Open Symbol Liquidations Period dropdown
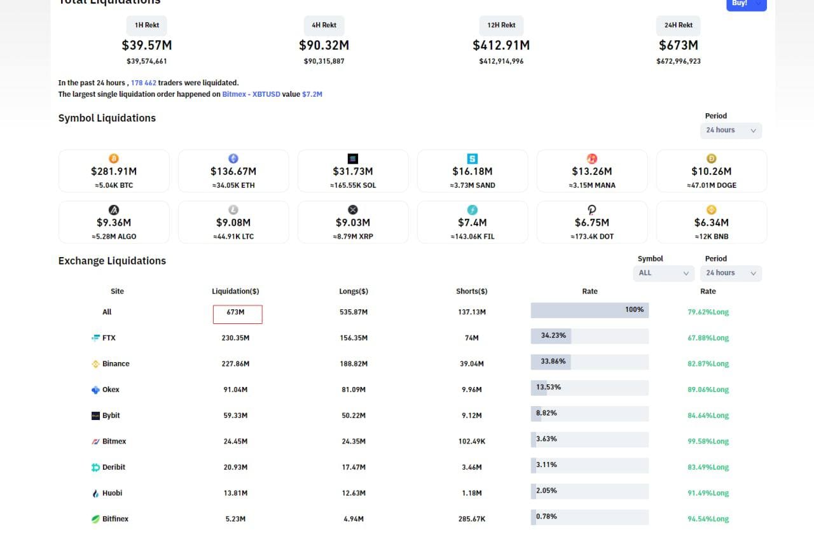 pyautogui.click(x=731, y=130)
